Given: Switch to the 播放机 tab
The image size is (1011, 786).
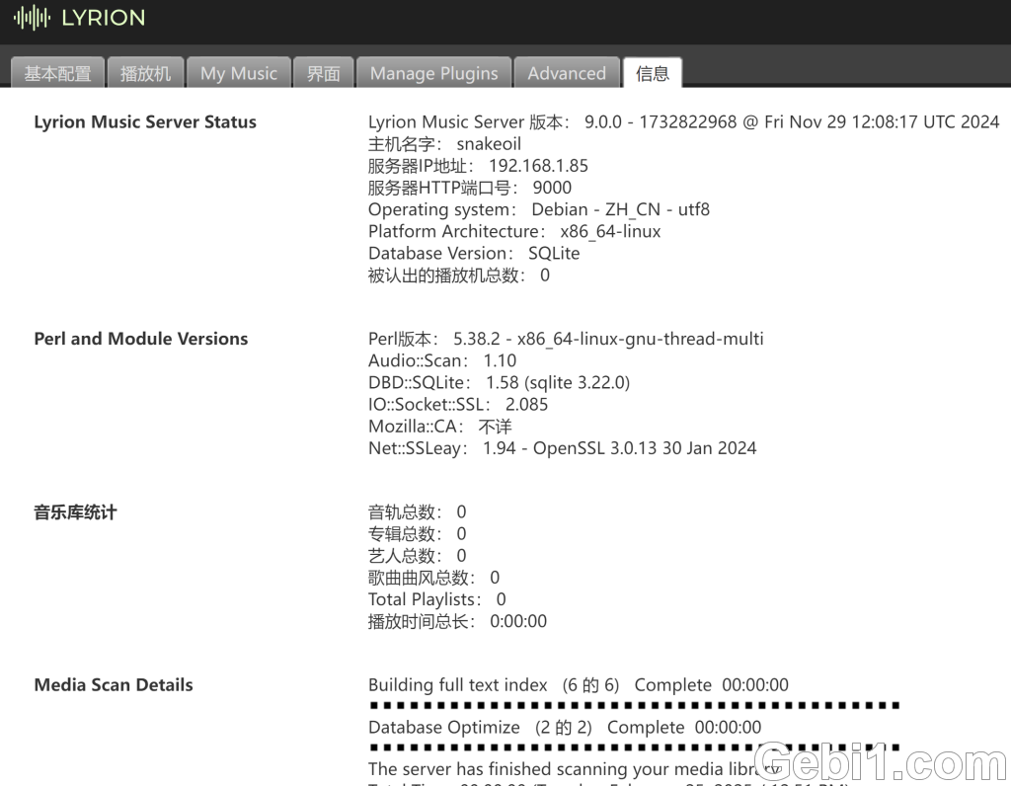Looking at the screenshot, I should tap(146, 73).
